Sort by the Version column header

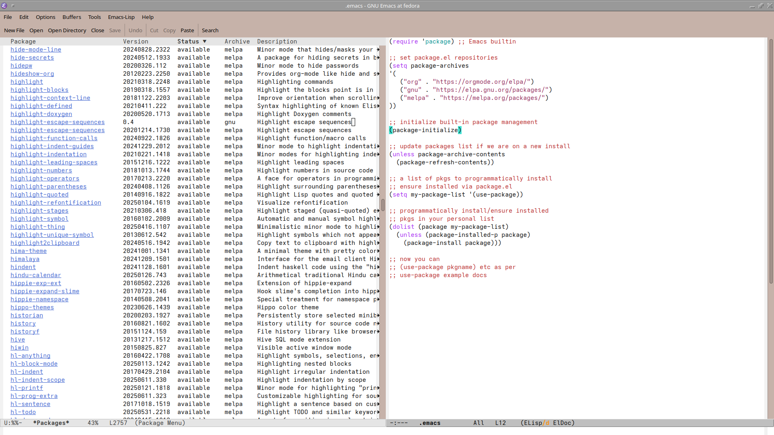[135, 41]
